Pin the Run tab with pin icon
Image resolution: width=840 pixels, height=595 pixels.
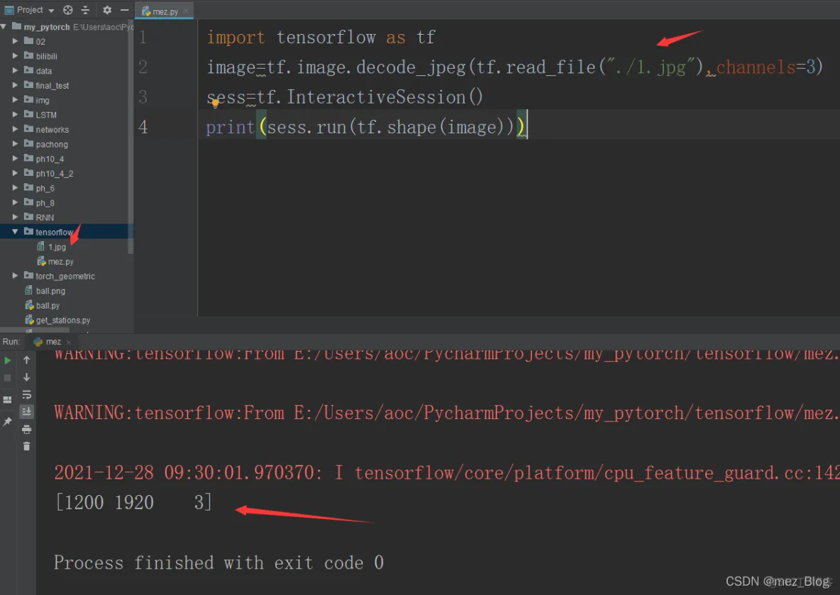point(8,422)
